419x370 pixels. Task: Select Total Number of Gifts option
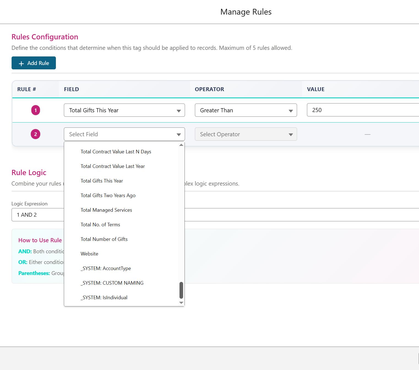pos(104,239)
